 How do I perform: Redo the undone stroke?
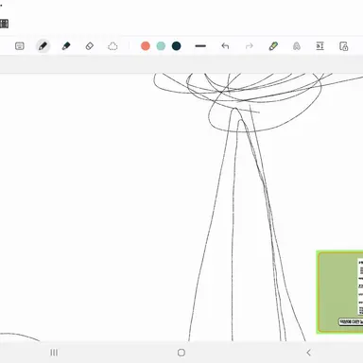pos(250,46)
